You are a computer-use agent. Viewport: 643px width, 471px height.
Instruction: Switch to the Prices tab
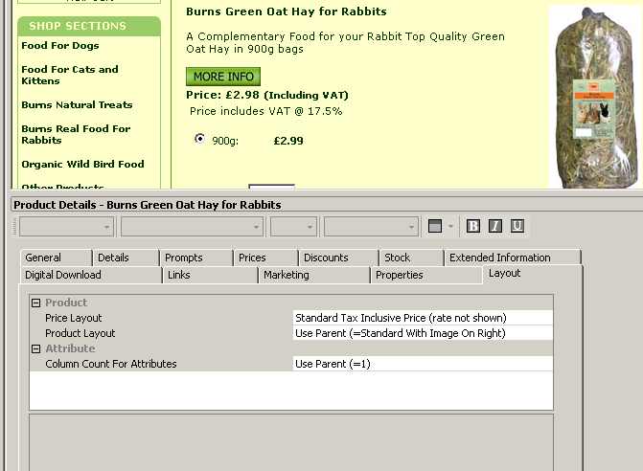(x=252, y=258)
